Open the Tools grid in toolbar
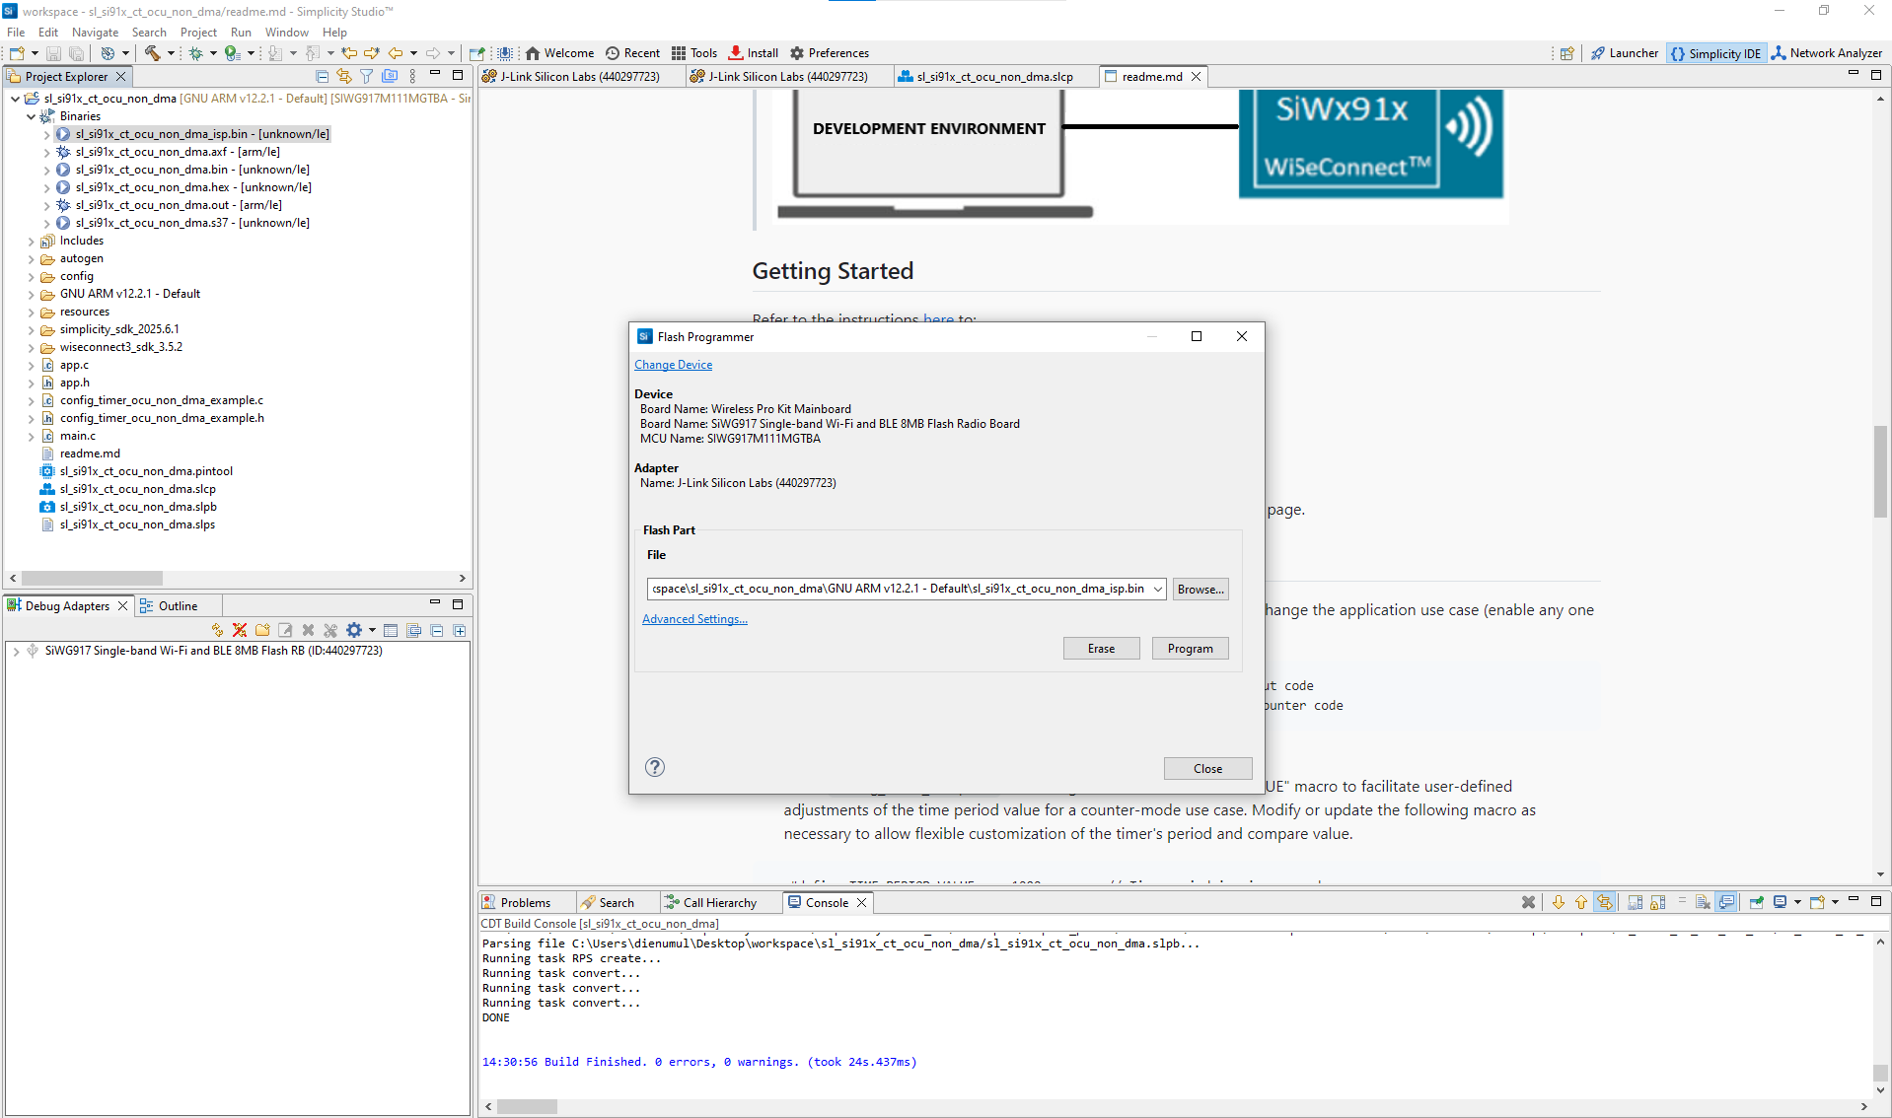The width and height of the screenshot is (1892, 1118). coord(694,53)
